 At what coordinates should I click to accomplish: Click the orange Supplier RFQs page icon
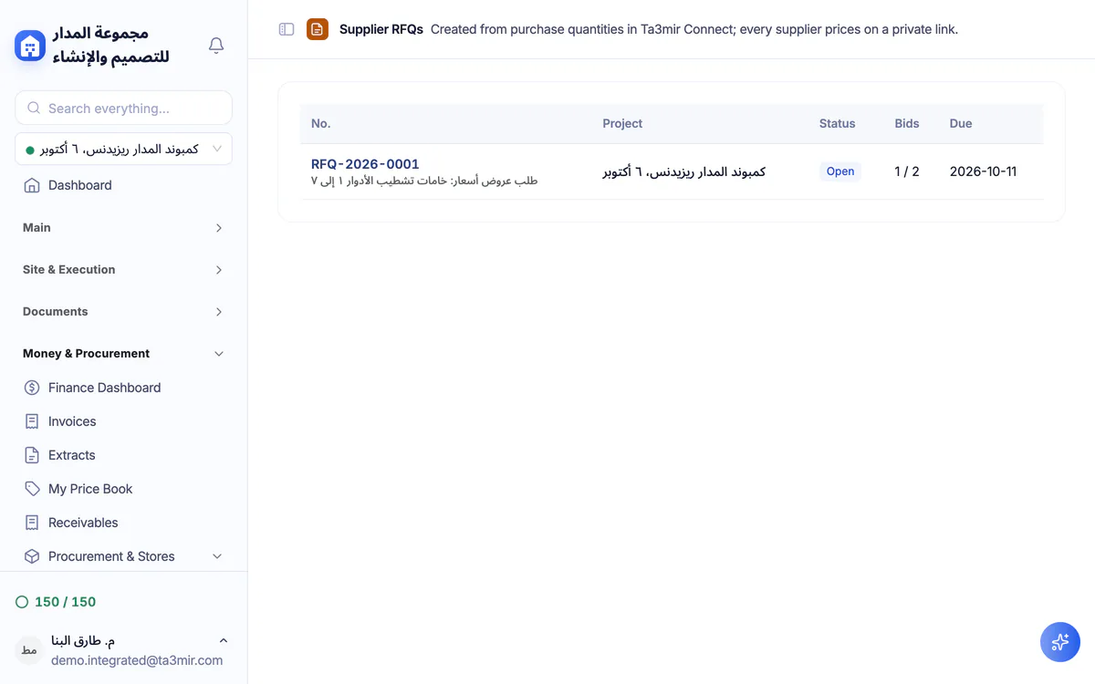tap(318, 29)
